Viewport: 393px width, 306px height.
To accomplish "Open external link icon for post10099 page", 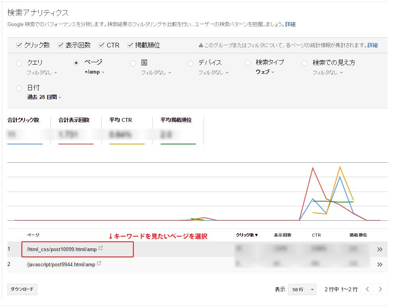I will tap(101, 248).
